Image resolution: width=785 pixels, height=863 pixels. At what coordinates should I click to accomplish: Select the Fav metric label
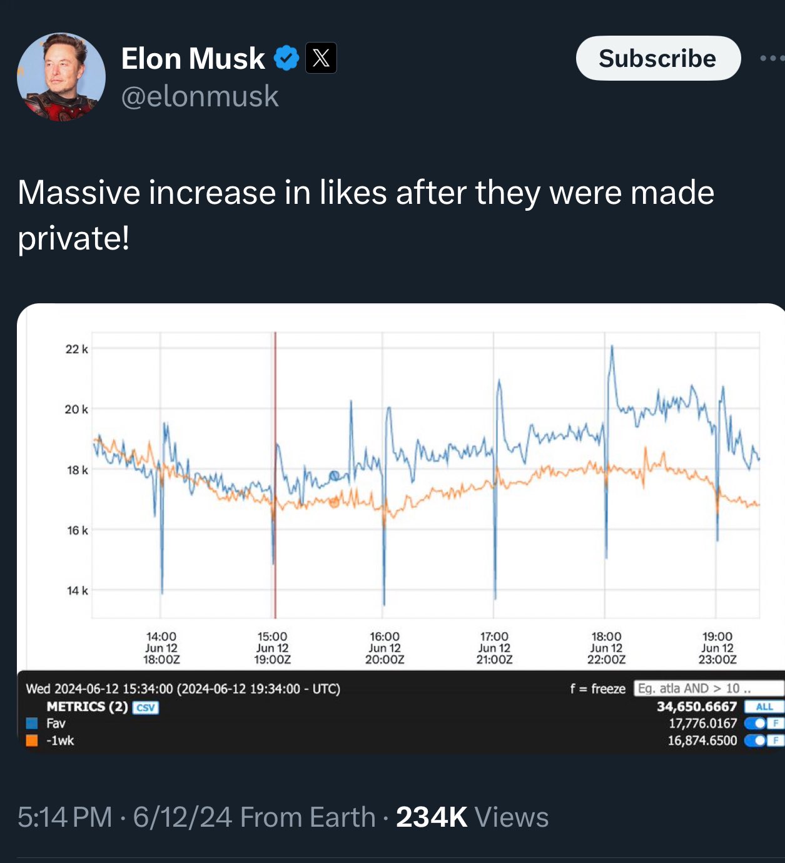[x=56, y=724]
